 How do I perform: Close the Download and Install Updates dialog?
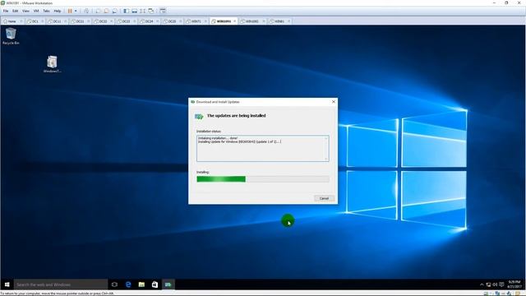point(334,102)
